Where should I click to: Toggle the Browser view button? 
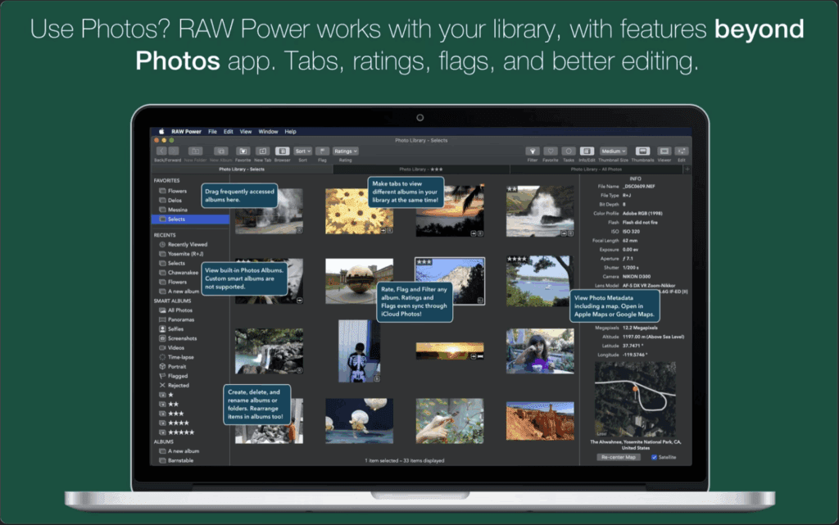coord(282,152)
